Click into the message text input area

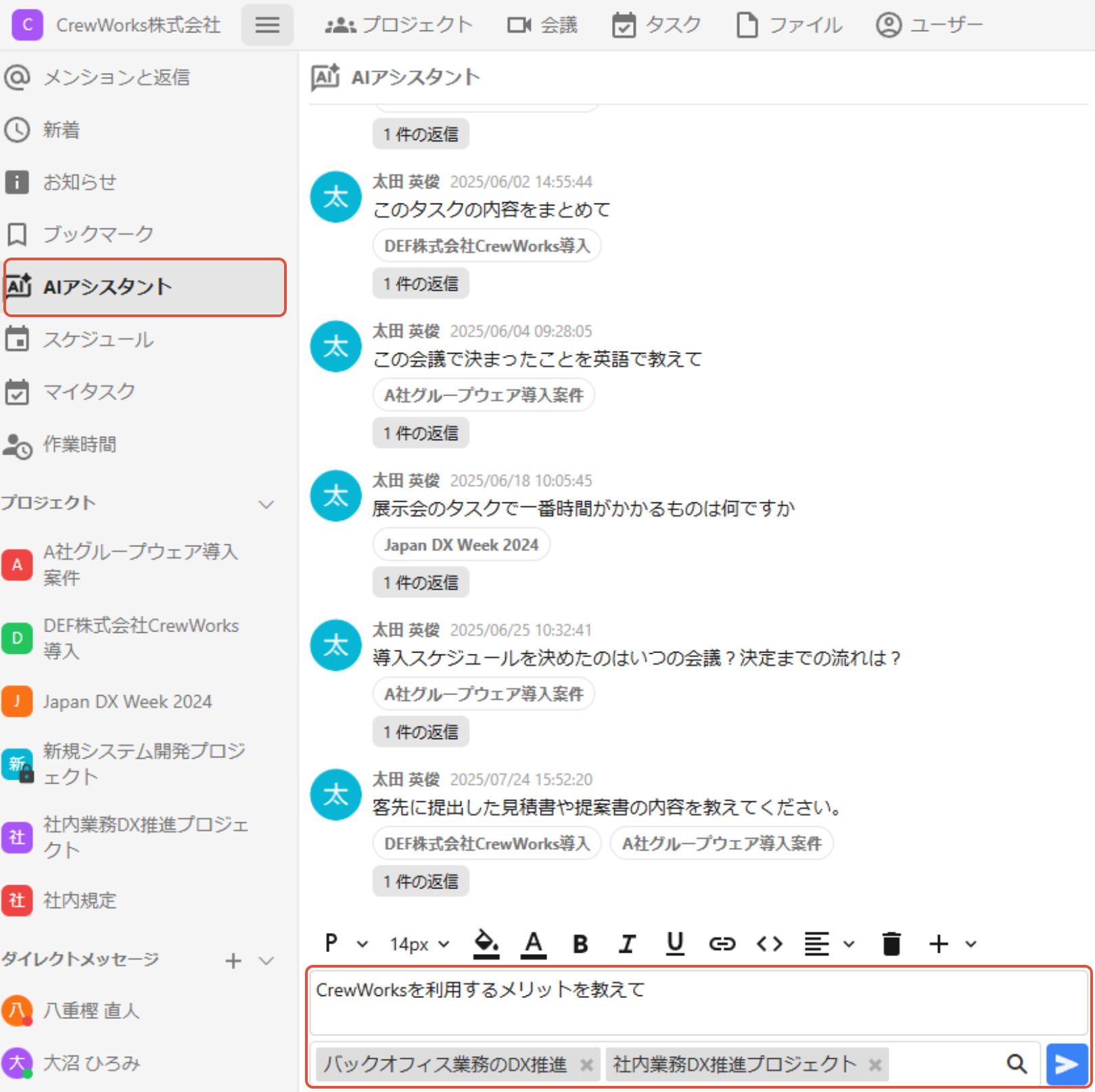[698, 1003]
